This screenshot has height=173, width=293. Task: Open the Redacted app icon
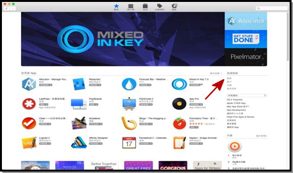(x=79, y=84)
